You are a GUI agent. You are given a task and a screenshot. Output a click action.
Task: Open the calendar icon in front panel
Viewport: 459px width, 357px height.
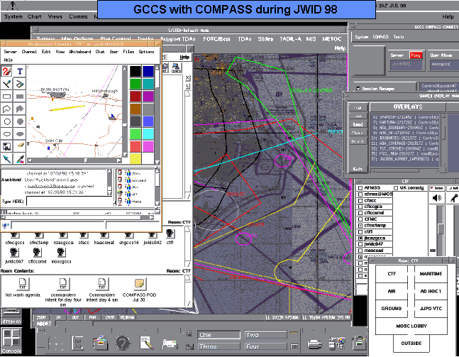point(78,343)
